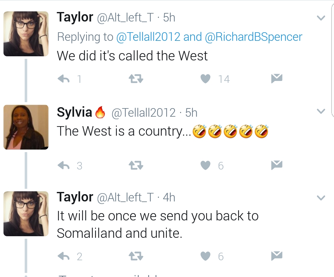Share Sylvia's tweet via message envelope

point(277,165)
